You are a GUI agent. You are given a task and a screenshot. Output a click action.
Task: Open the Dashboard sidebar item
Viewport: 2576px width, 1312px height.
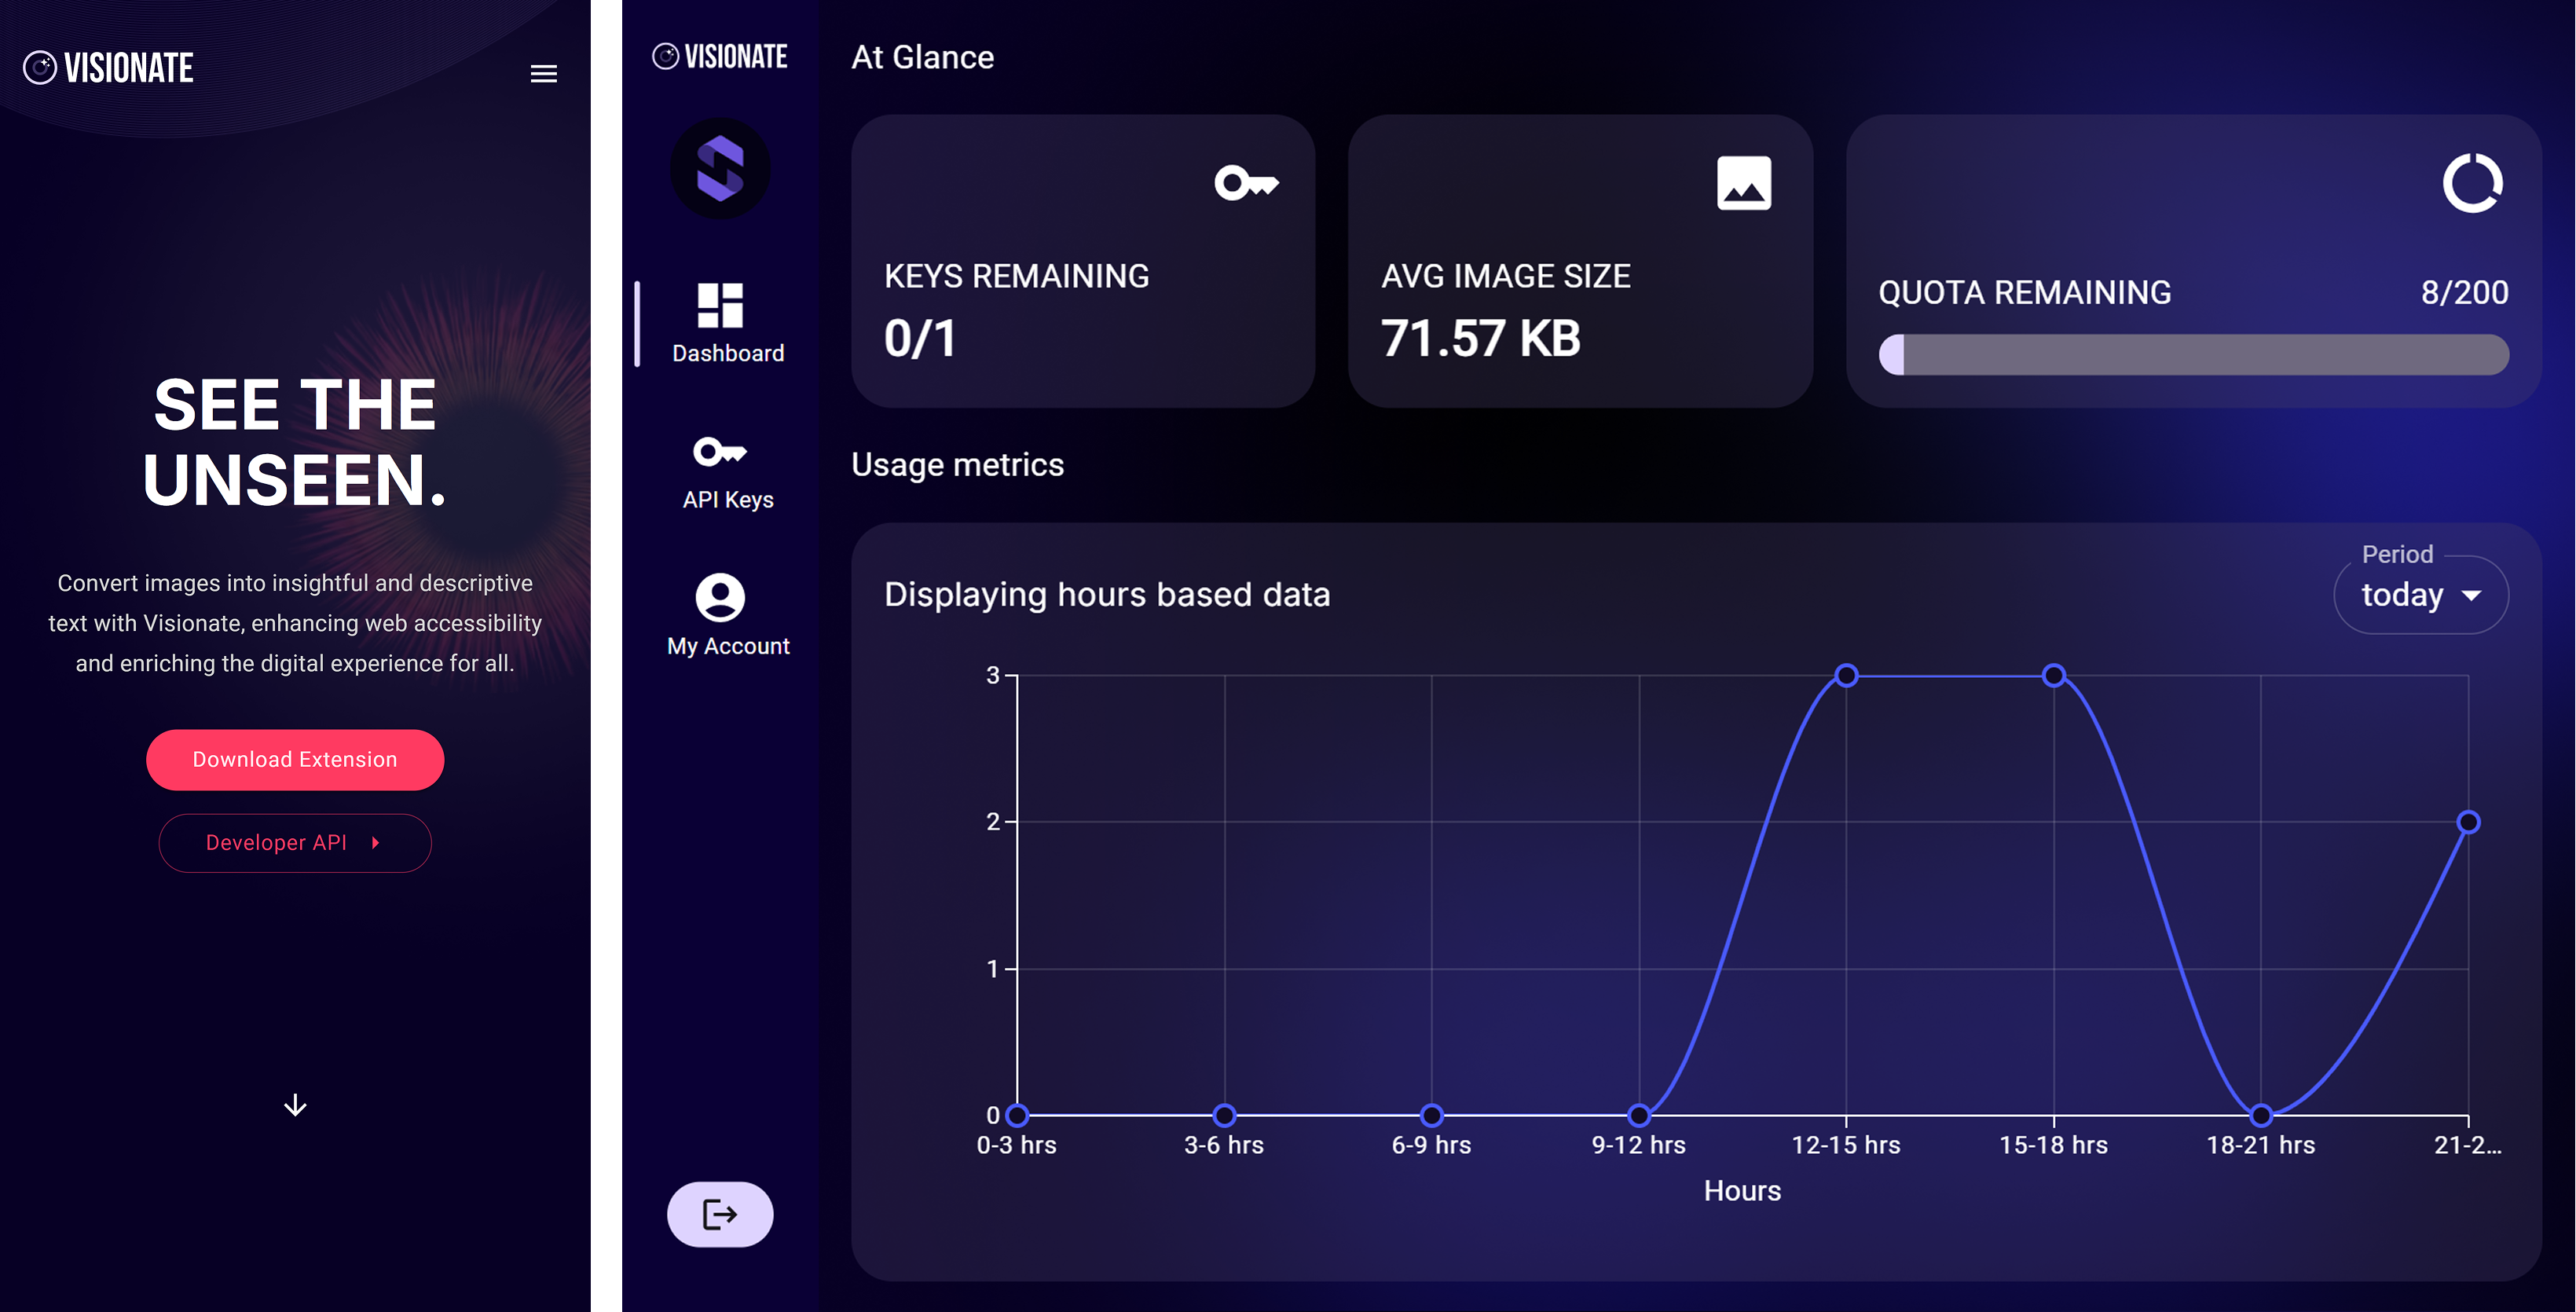pyautogui.click(x=727, y=323)
